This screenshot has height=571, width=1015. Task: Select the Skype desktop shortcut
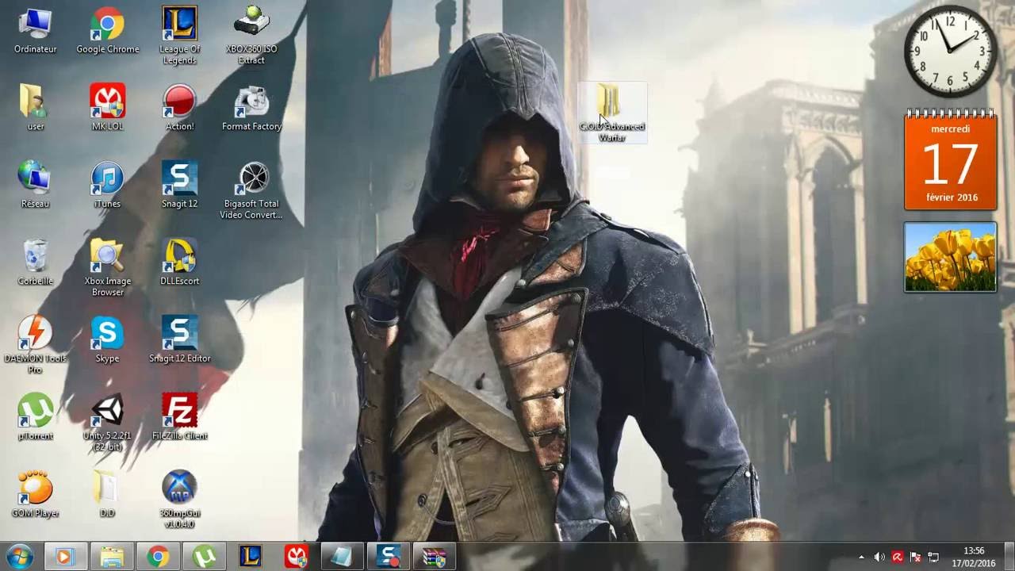tap(107, 340)
